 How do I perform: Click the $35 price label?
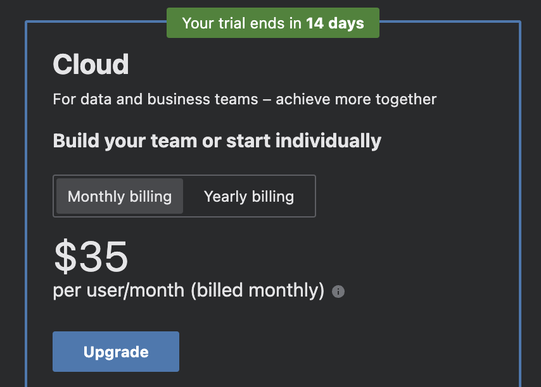(91, 255)
